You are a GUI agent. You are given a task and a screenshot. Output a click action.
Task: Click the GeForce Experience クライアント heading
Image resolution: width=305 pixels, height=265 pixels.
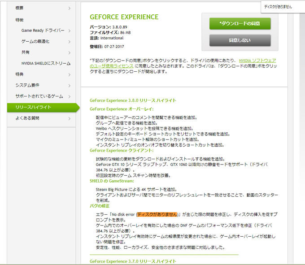[x=122, y=151]
